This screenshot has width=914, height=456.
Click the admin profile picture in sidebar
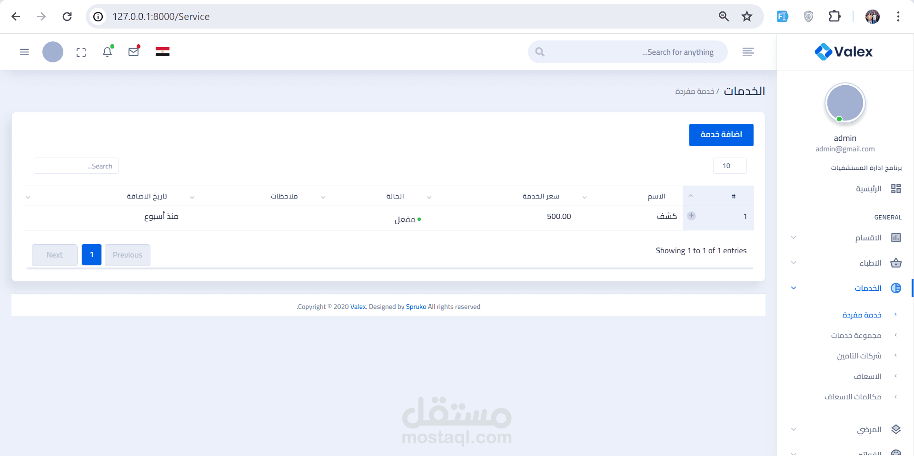[845, 103]
